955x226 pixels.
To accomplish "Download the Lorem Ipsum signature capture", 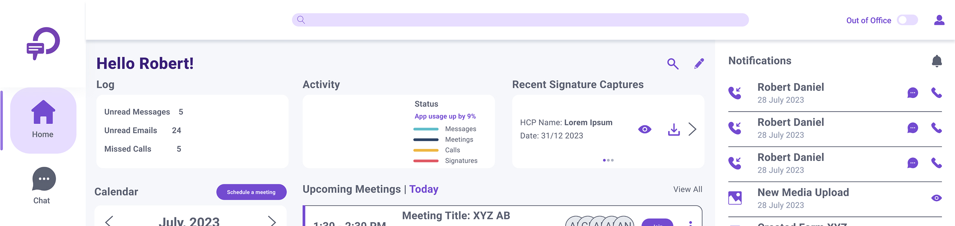I will click(673, 130).
